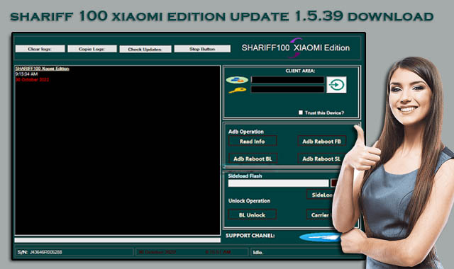Click the progress bar below log
This screenshot has height=269, width=454.
pyautogui.click(x=118, y=240)
